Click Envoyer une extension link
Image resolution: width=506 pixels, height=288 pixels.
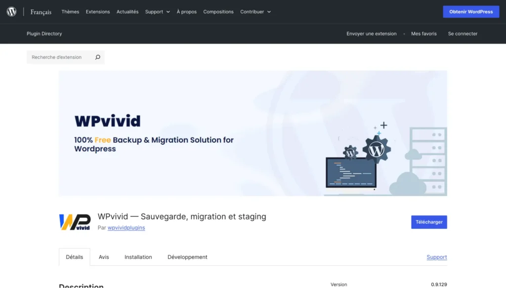[372, 34]
